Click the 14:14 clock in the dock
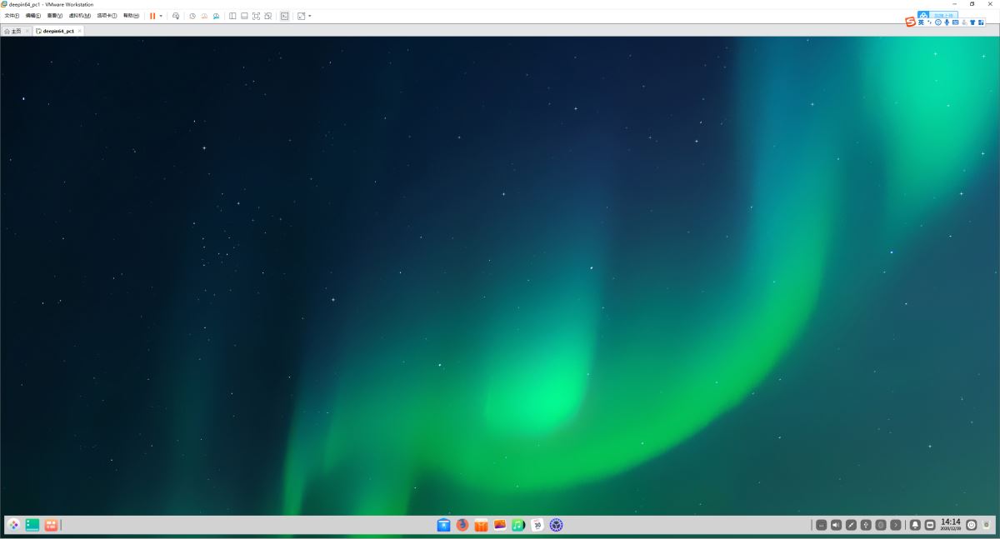 coord(950,524)
